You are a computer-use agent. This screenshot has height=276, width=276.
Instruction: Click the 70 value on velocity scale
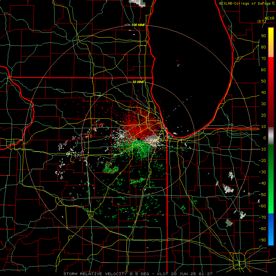(263, 59)
